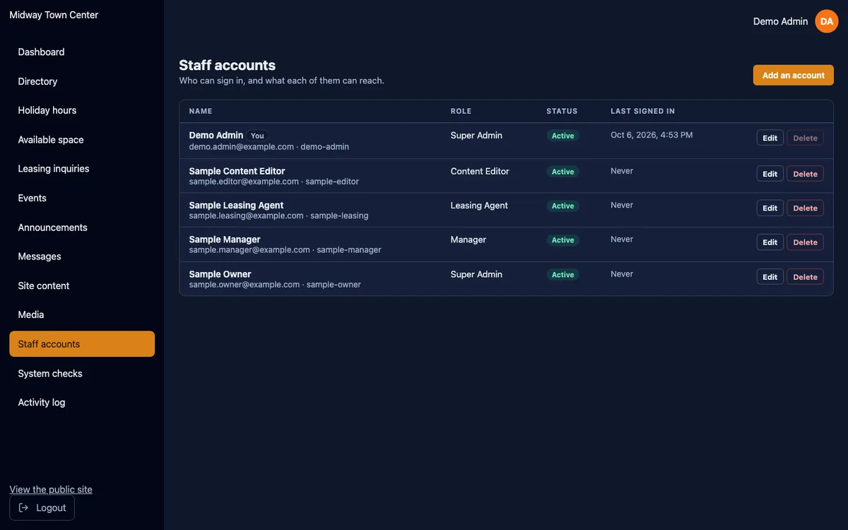Image resolution: width=848 pixels, height=530 pixels.
Task: Click Never in Sample Leasing Agent row
Action: 622,205
